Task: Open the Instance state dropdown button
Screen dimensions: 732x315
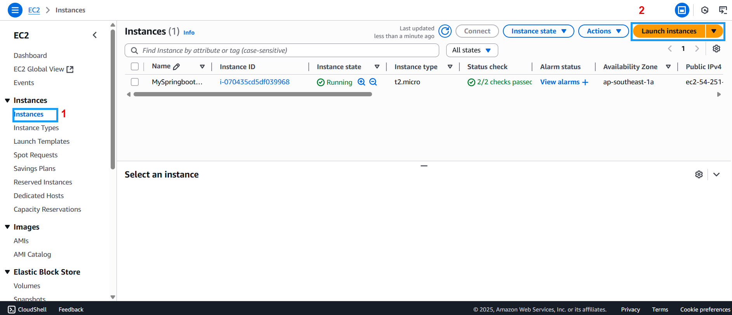Action: coord(538,31)
